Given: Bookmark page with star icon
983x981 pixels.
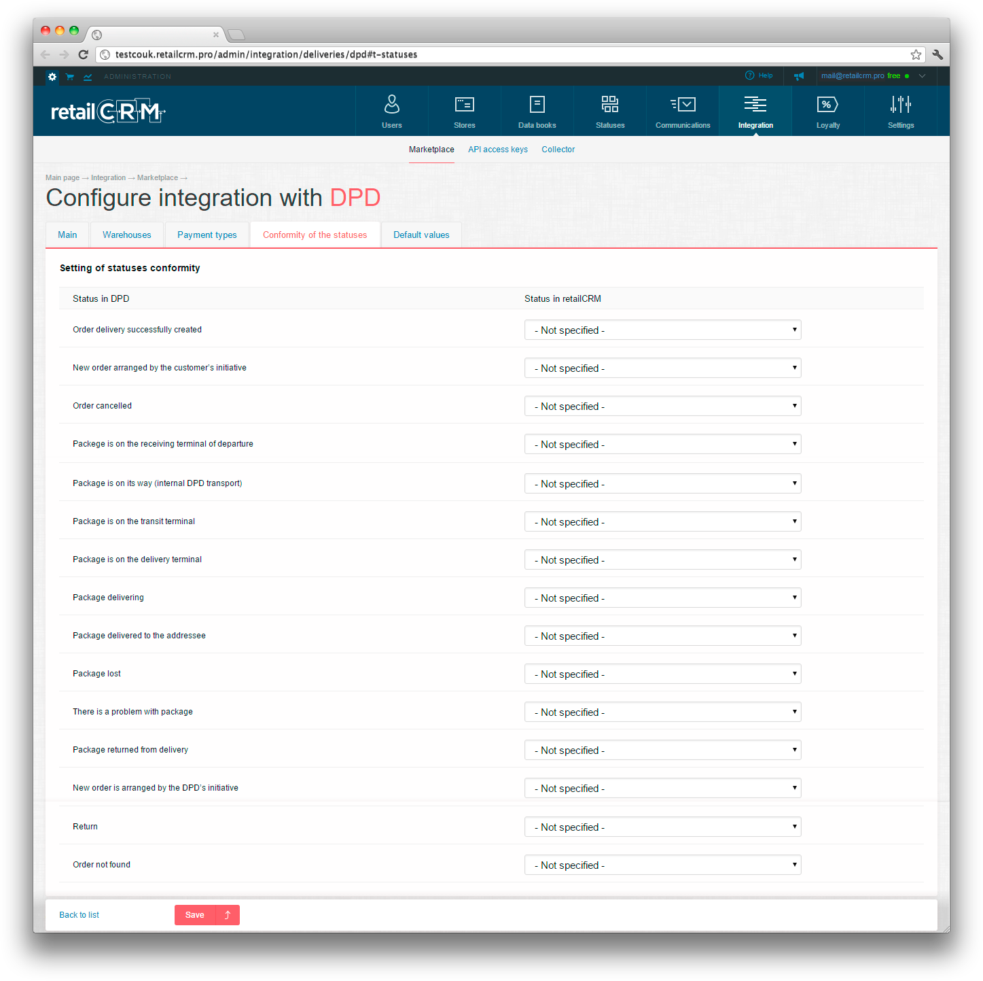Looking at the screenshot, I should tap(916, 54).
